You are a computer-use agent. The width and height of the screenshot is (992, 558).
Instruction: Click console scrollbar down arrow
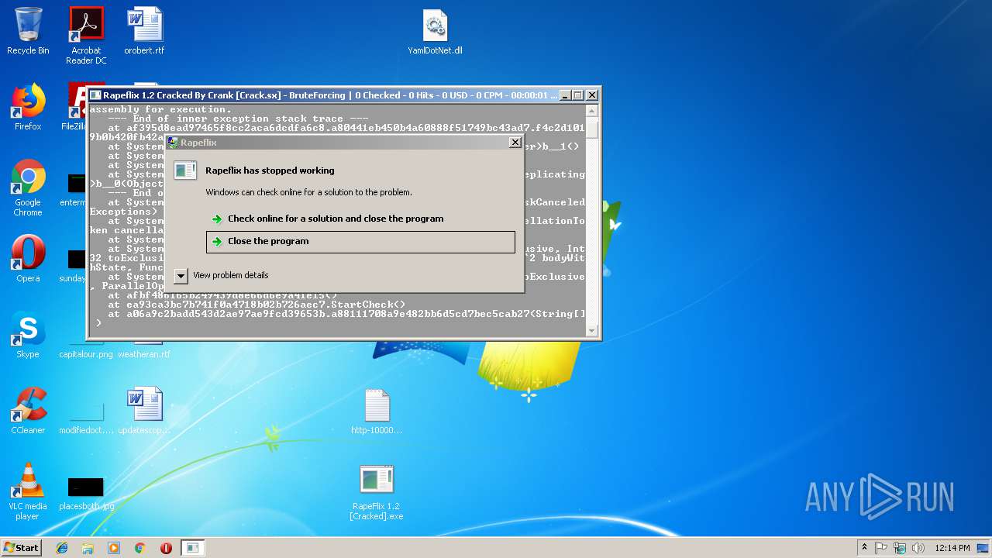coord(592,331)
